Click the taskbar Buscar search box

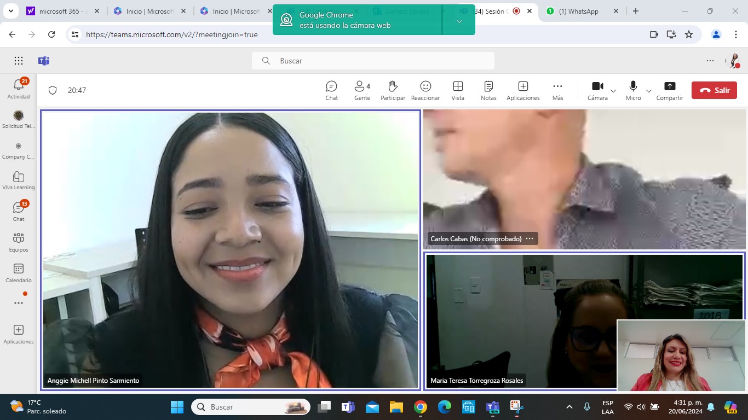tap(251, 407)
